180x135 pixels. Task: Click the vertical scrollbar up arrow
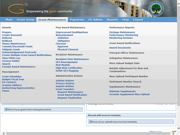[x=179, y=4]
